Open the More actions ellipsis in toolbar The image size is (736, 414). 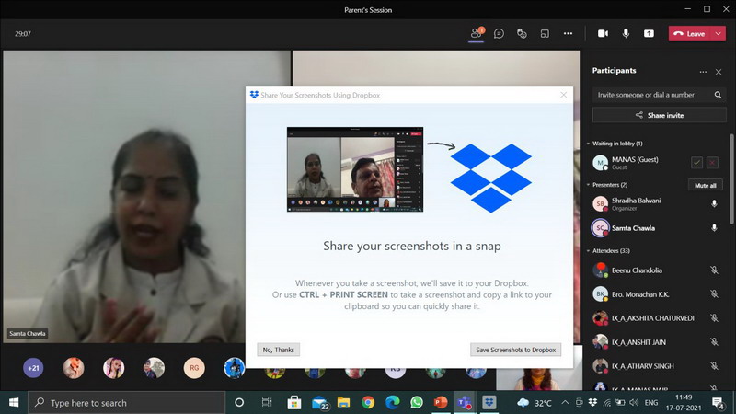coord(568,33)
